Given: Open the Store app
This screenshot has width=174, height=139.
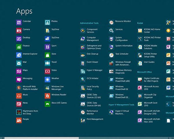Looking at the screenshot, I should pyautogui.click(x=47, y=55).
